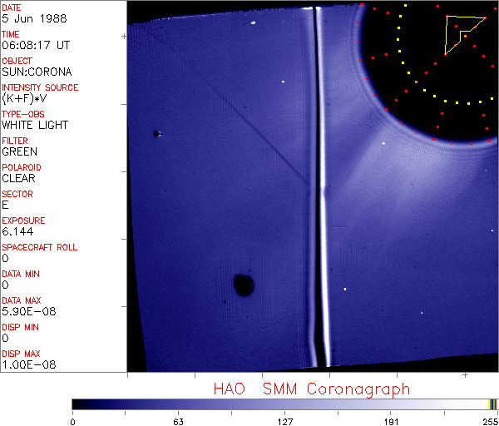Click the large dark blob in the corona image
The height and width of the screenshot is (426, 499).
click(x=244, y=285)
